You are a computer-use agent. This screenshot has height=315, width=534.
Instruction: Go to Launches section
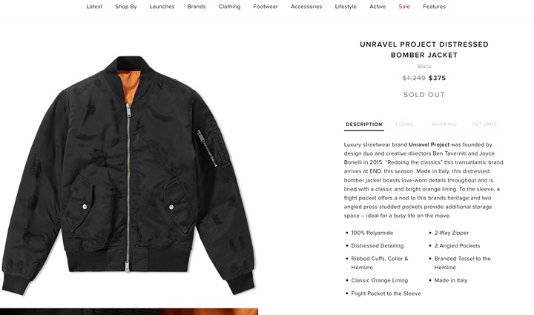(162, 7)
